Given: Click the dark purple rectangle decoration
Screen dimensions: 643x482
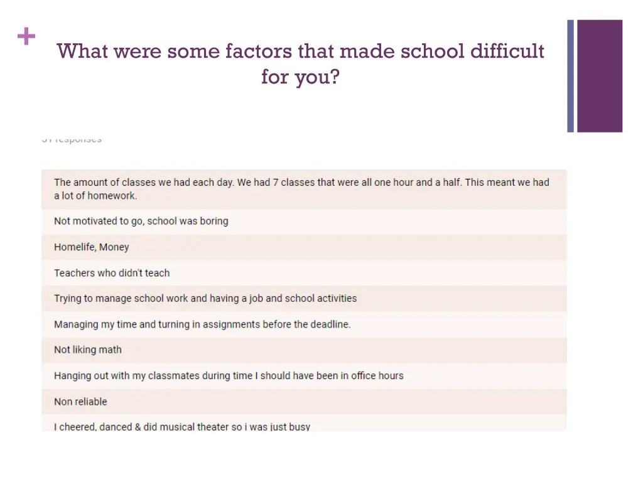Looking at the screenshot, I should [x=600, y=76].
